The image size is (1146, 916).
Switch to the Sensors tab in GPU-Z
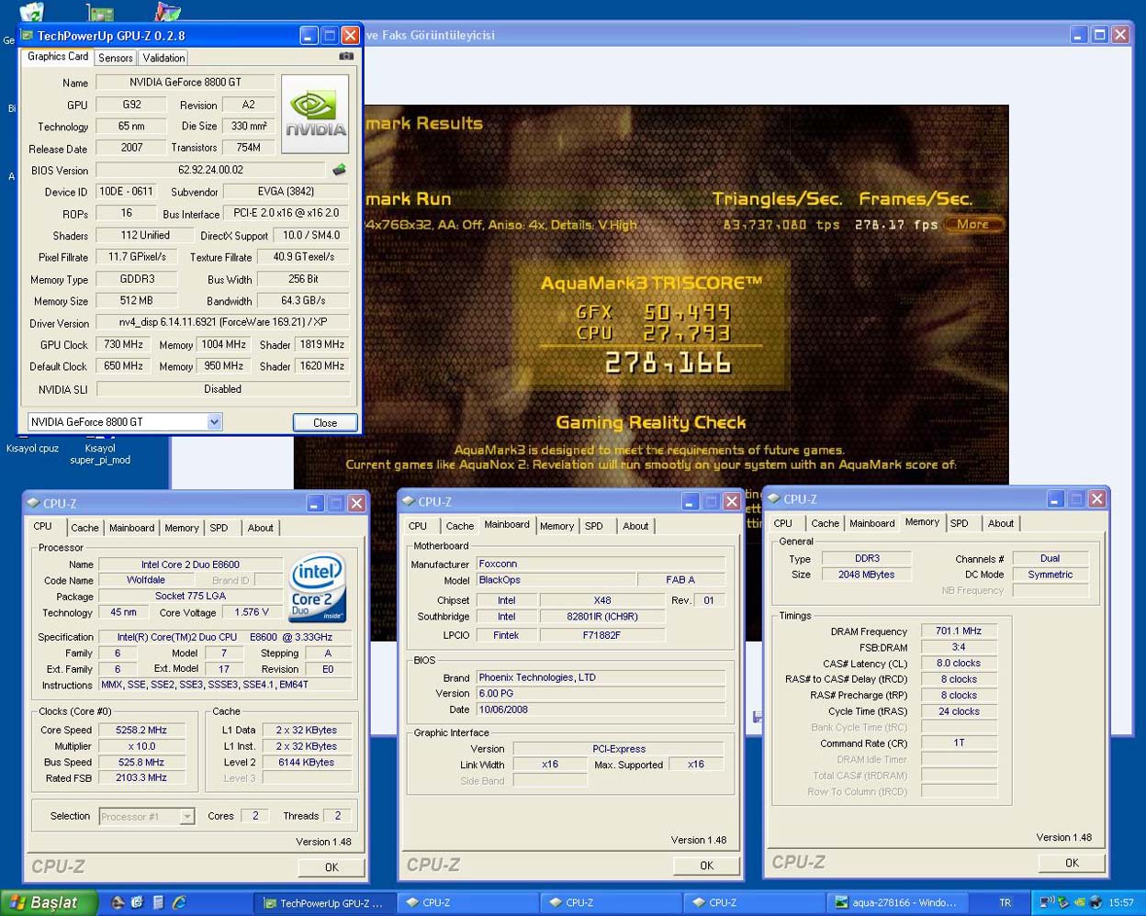(x=116, y=58)
